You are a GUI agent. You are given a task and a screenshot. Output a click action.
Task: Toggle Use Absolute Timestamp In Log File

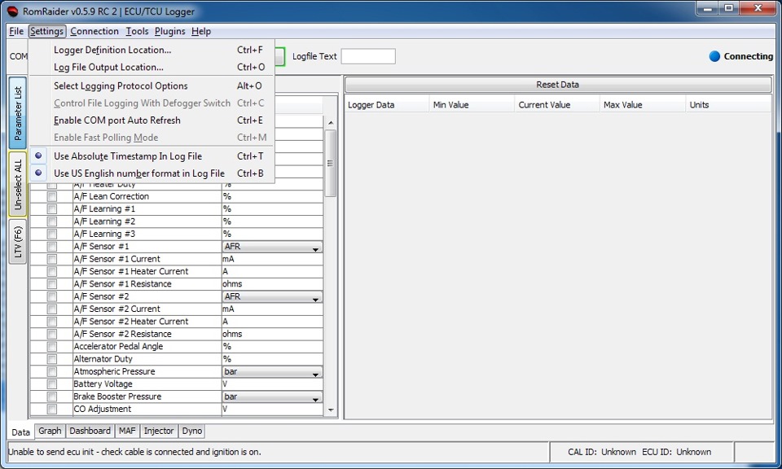pos(152,156)
